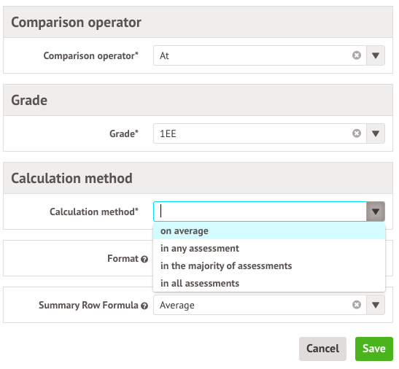Screen dimensions: 399x369
Task: Expand the Comparison operator dropdown arrow
Action: pyautogui.click(x=376, y=55)
